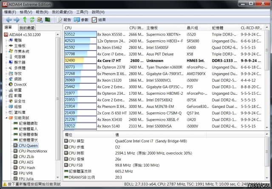Select AIDA64 v1.50.1200 root node
Viewport: 272px width, 189px height.
coord(22,34)
